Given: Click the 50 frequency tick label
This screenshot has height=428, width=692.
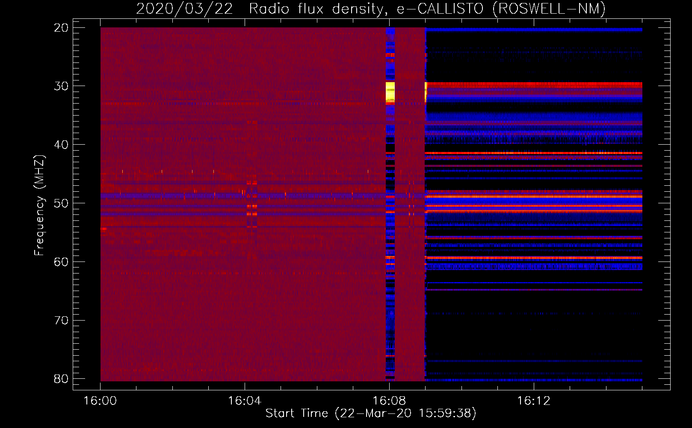Looking at the screenshot, I should coord(61,203).
